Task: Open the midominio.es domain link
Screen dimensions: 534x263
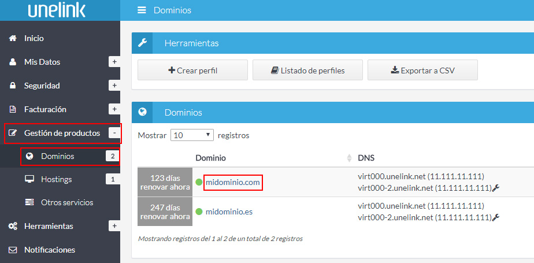Action: pyautogui.click(x=229, y=212)
